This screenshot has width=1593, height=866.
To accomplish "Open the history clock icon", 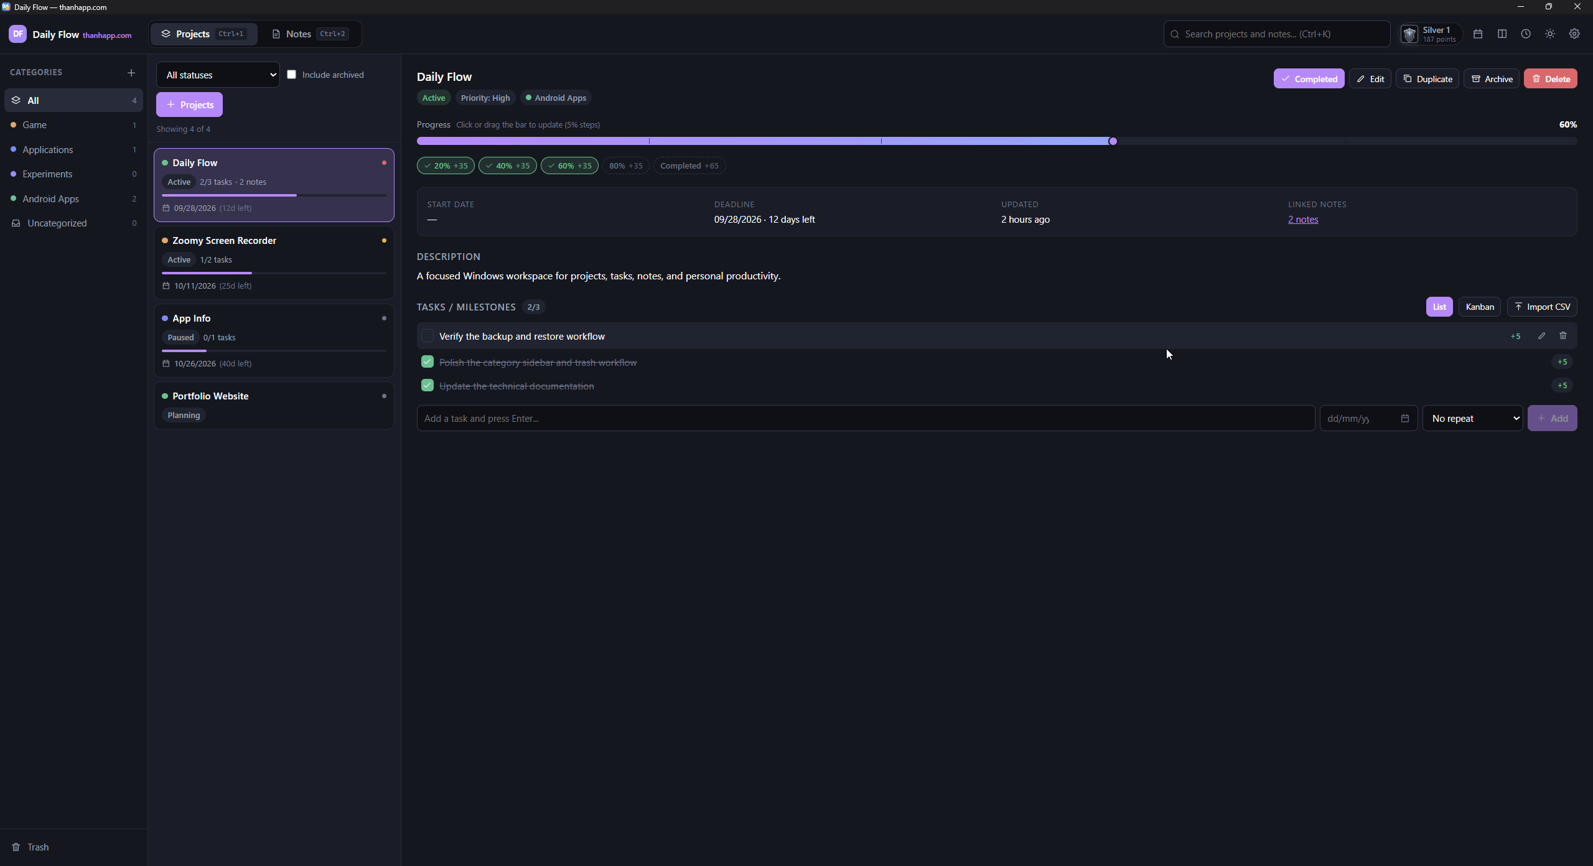I will (1526, 34).
